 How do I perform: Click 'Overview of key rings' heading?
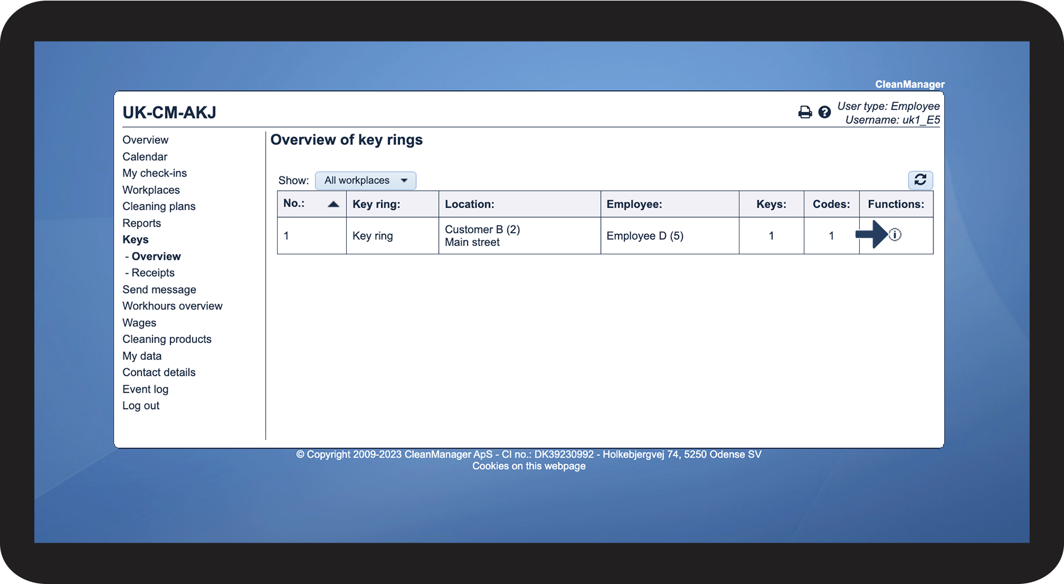347,140
